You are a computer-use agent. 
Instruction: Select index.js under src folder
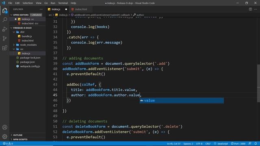pyautogui.click(x=27, y=54)
